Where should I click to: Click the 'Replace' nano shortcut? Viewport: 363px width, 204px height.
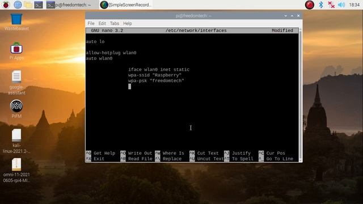[168, 159]
